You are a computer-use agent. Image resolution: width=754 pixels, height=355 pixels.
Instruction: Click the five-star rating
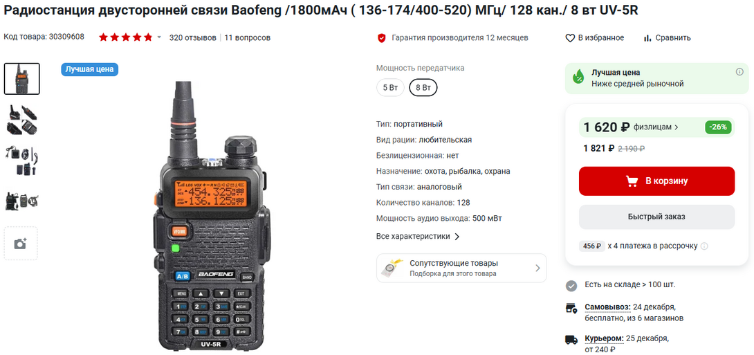tap(125, 37)
